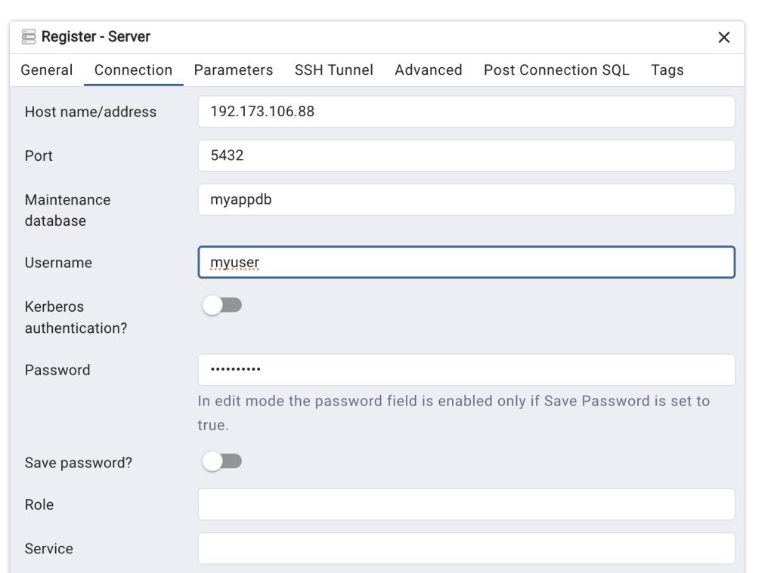
Task: Turn on the Save password switch
Action: tap(221, 461)
